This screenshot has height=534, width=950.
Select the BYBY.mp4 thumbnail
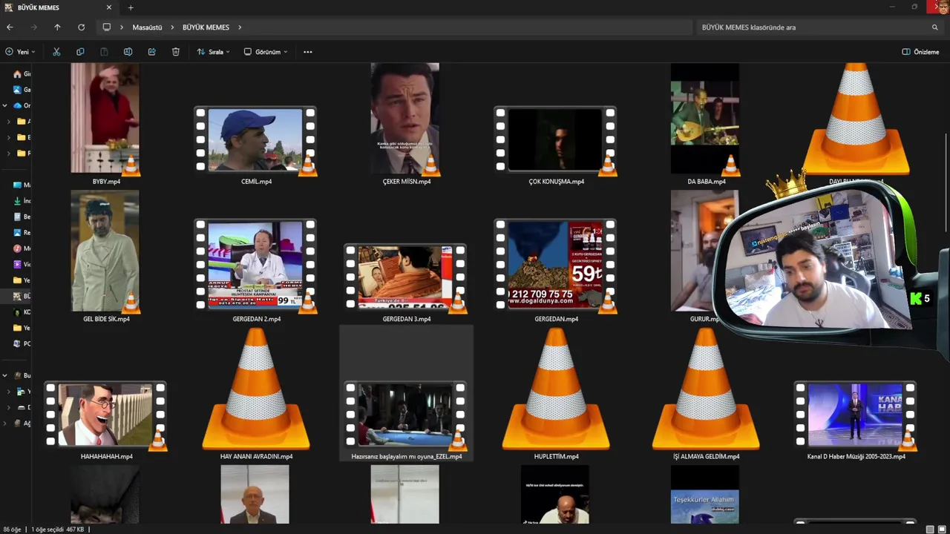[x=105, y=119]
